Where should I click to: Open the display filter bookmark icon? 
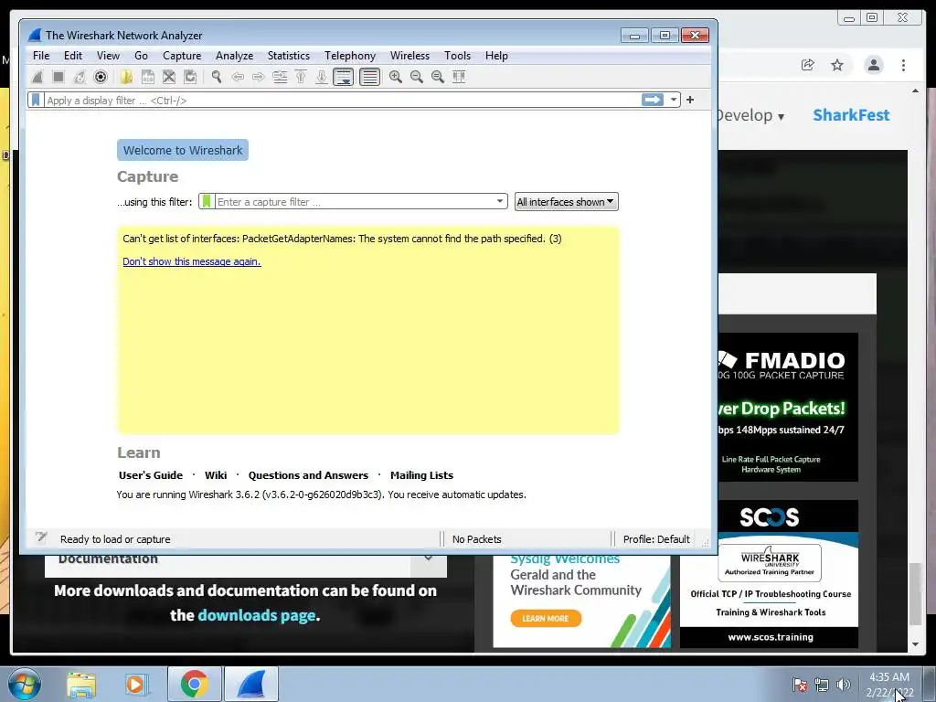pyautogui.click(x=36, y=100)
